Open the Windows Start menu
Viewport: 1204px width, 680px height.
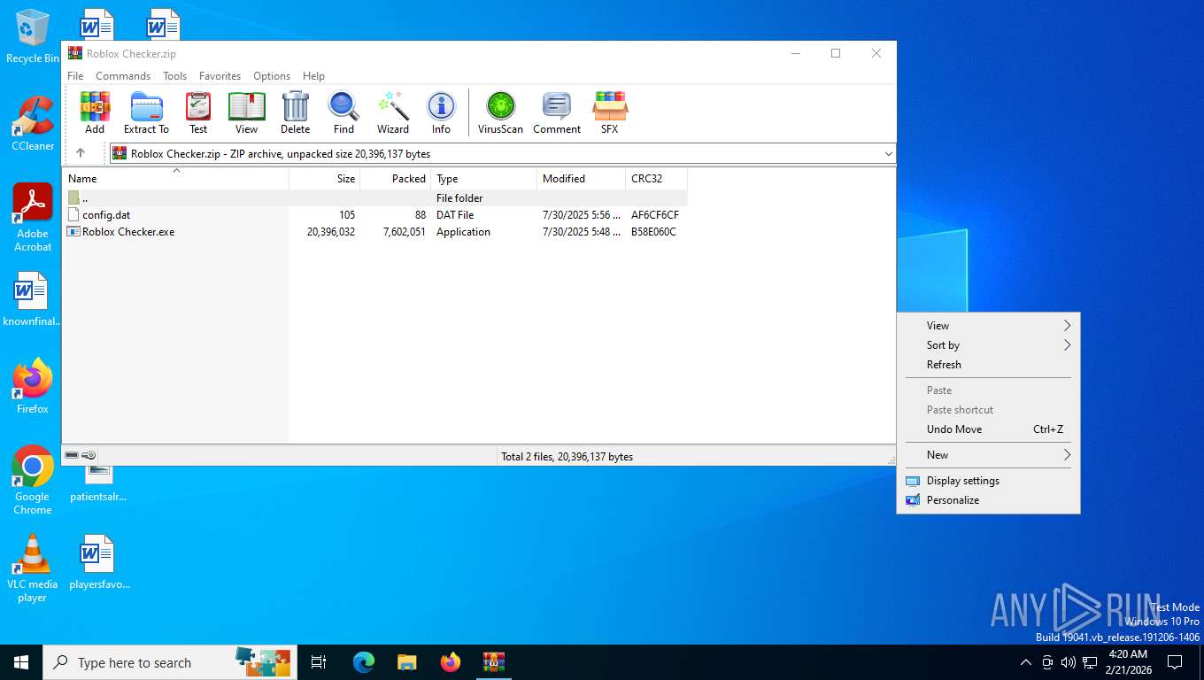click(21, 662)
